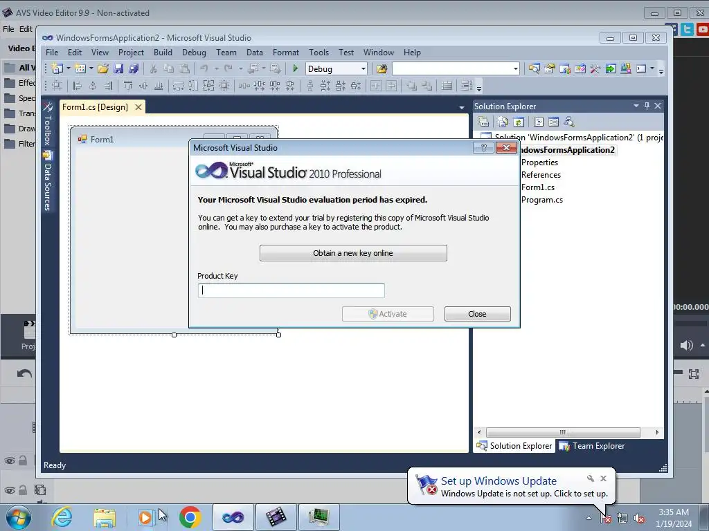Click the Align Tops layout icon
709x531 pixels.
coord(128,85)
